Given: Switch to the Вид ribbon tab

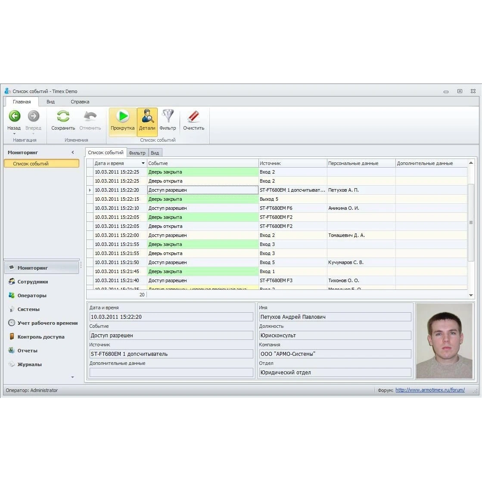Looking at the screenshot, I should [x=50, y=102].
